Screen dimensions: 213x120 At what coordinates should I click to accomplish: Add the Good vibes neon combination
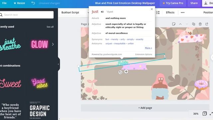(x=40, y=83)
